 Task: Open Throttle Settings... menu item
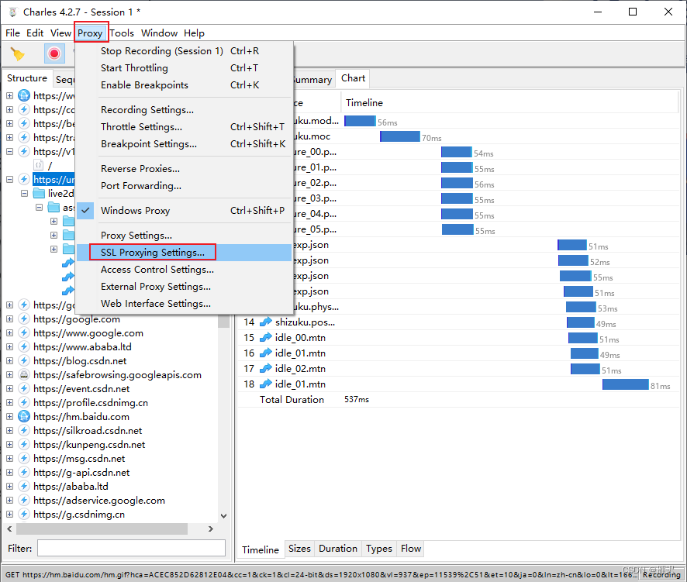[184, 127]
